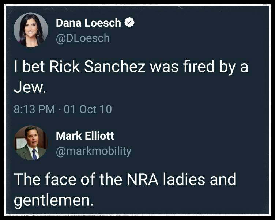Click the 8:13 PM timestamp

(x=34, y=109)
